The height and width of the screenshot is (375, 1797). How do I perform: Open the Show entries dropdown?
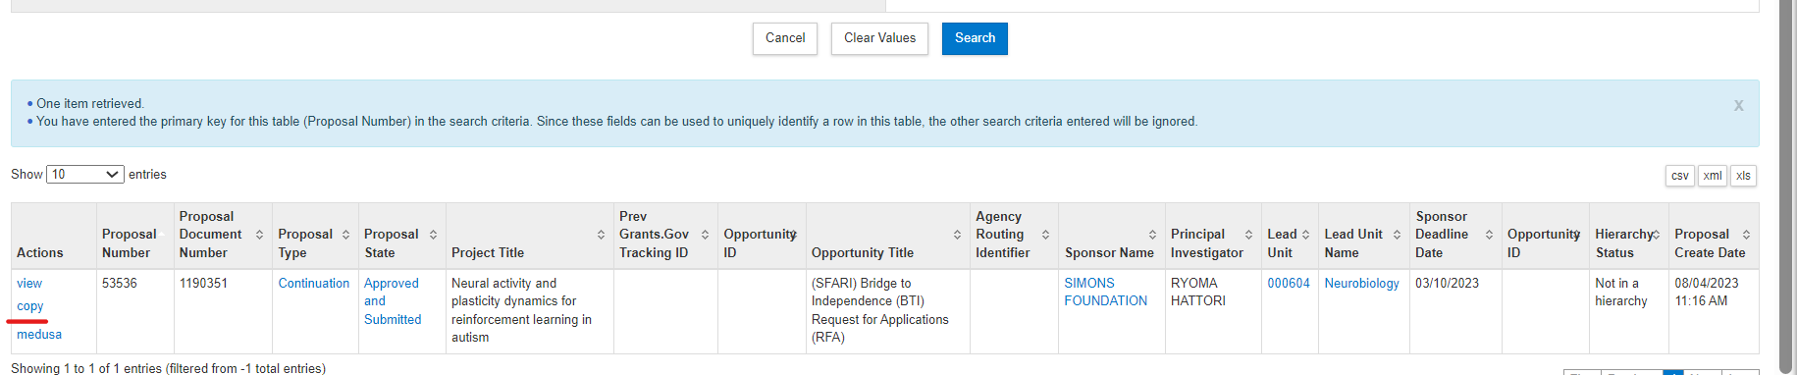click(x=85, y=175)
